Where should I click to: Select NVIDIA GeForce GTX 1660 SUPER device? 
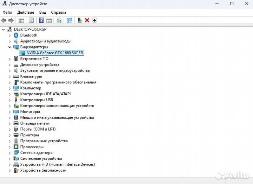pos(54,53)
